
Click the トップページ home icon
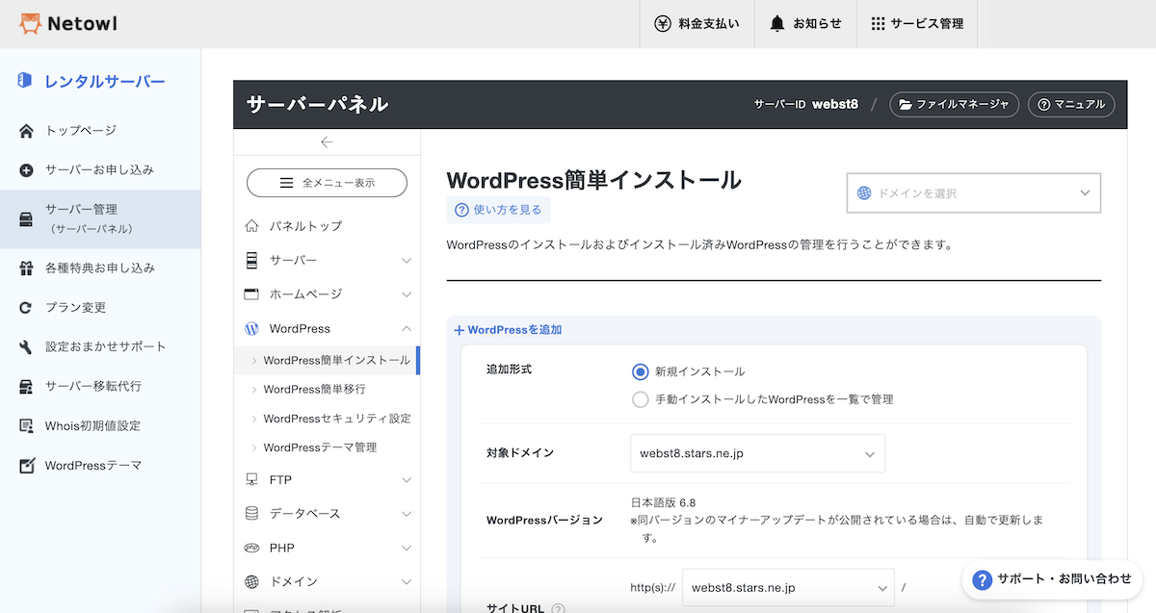26,131
